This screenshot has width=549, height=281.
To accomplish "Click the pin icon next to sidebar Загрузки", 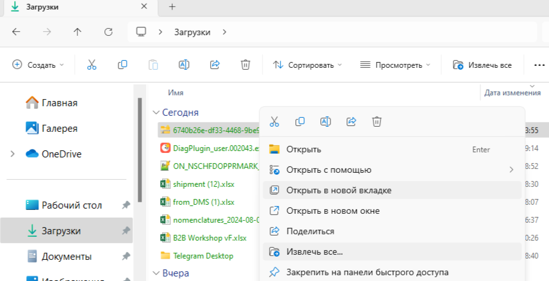I will pyautogui.click(x=126, y=231).
